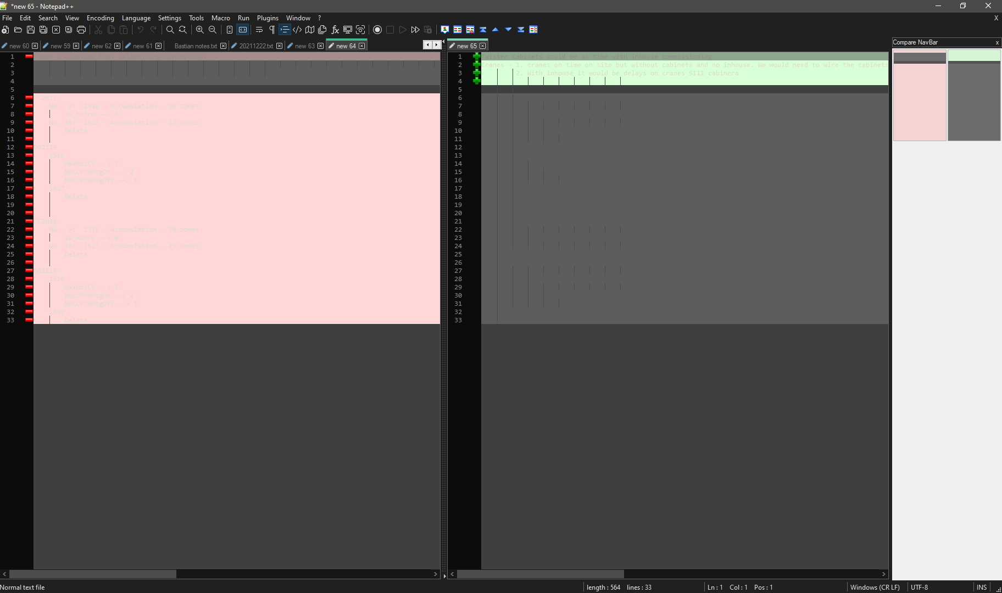The width and height of the screenshot is (1002, 593).
Task: Click the Compare files icon
Action: coord(458,30)
